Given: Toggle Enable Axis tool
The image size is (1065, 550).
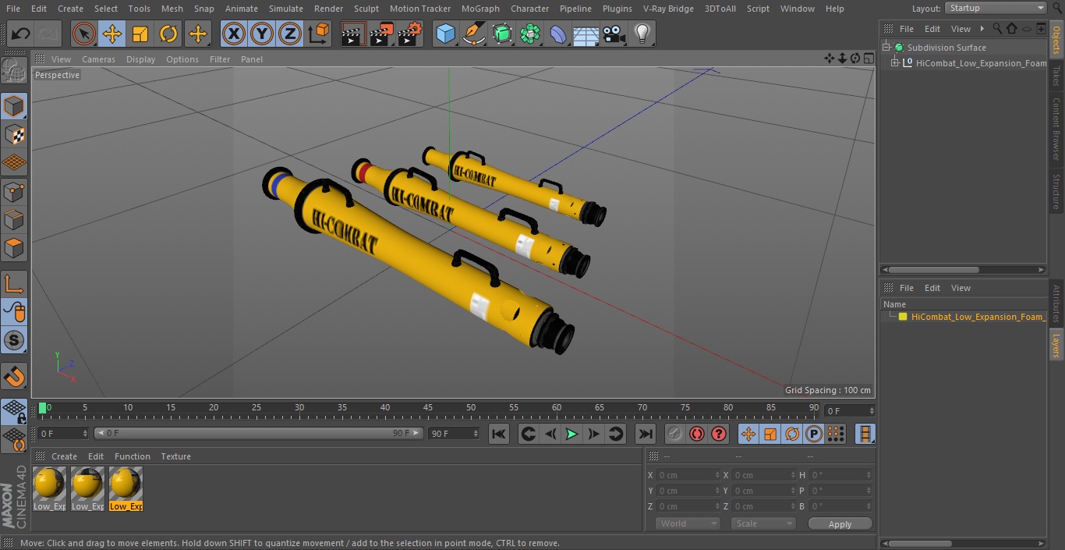Looking at the screenshot, I should point(14,283).
